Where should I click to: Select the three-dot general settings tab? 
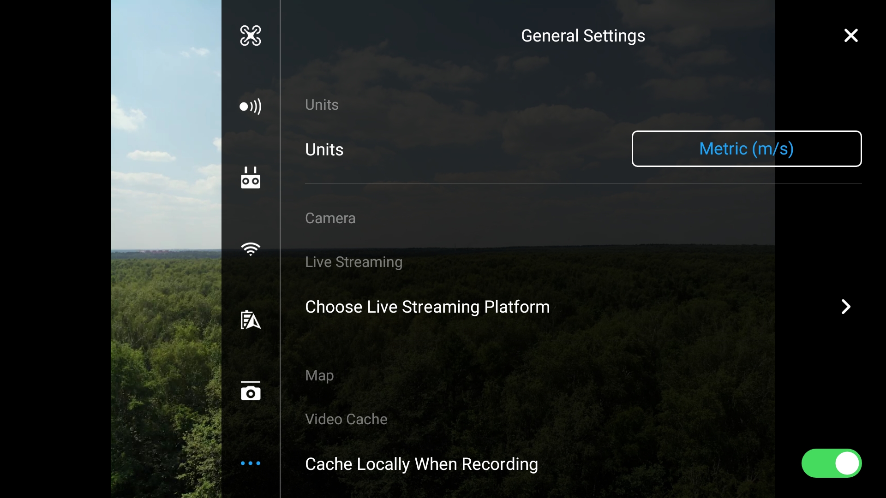click(251, 463)
